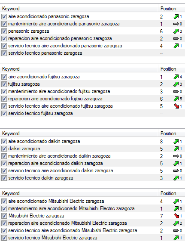The height and width of the screenshot is (245, 185).
Task: Uncheck servicio tecnico panasonic zaragoza checkbox
Action: (x=4, y=53)
